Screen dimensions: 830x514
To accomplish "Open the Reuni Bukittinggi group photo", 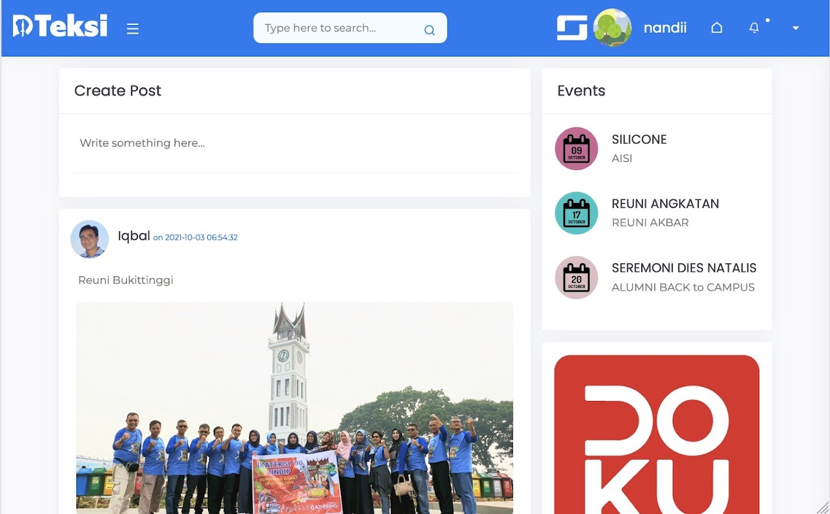I will tap(295, 408).
